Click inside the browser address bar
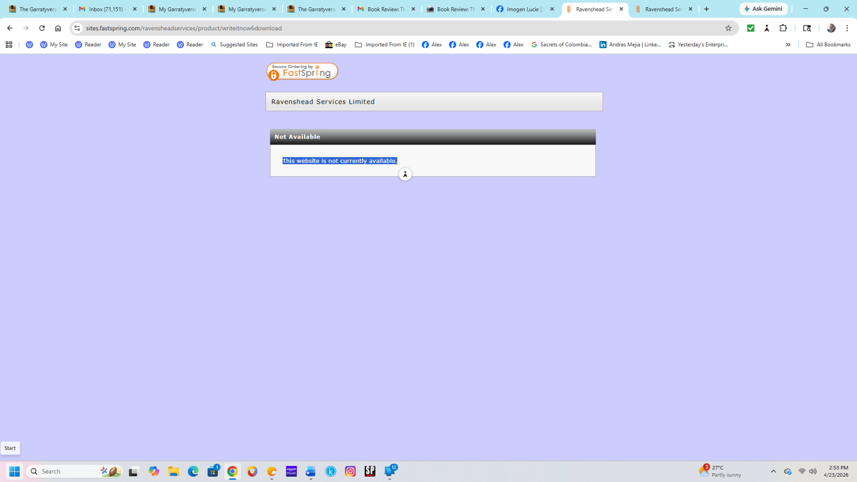Viewport: 857px width, 482px height. (x=357, y=27)
